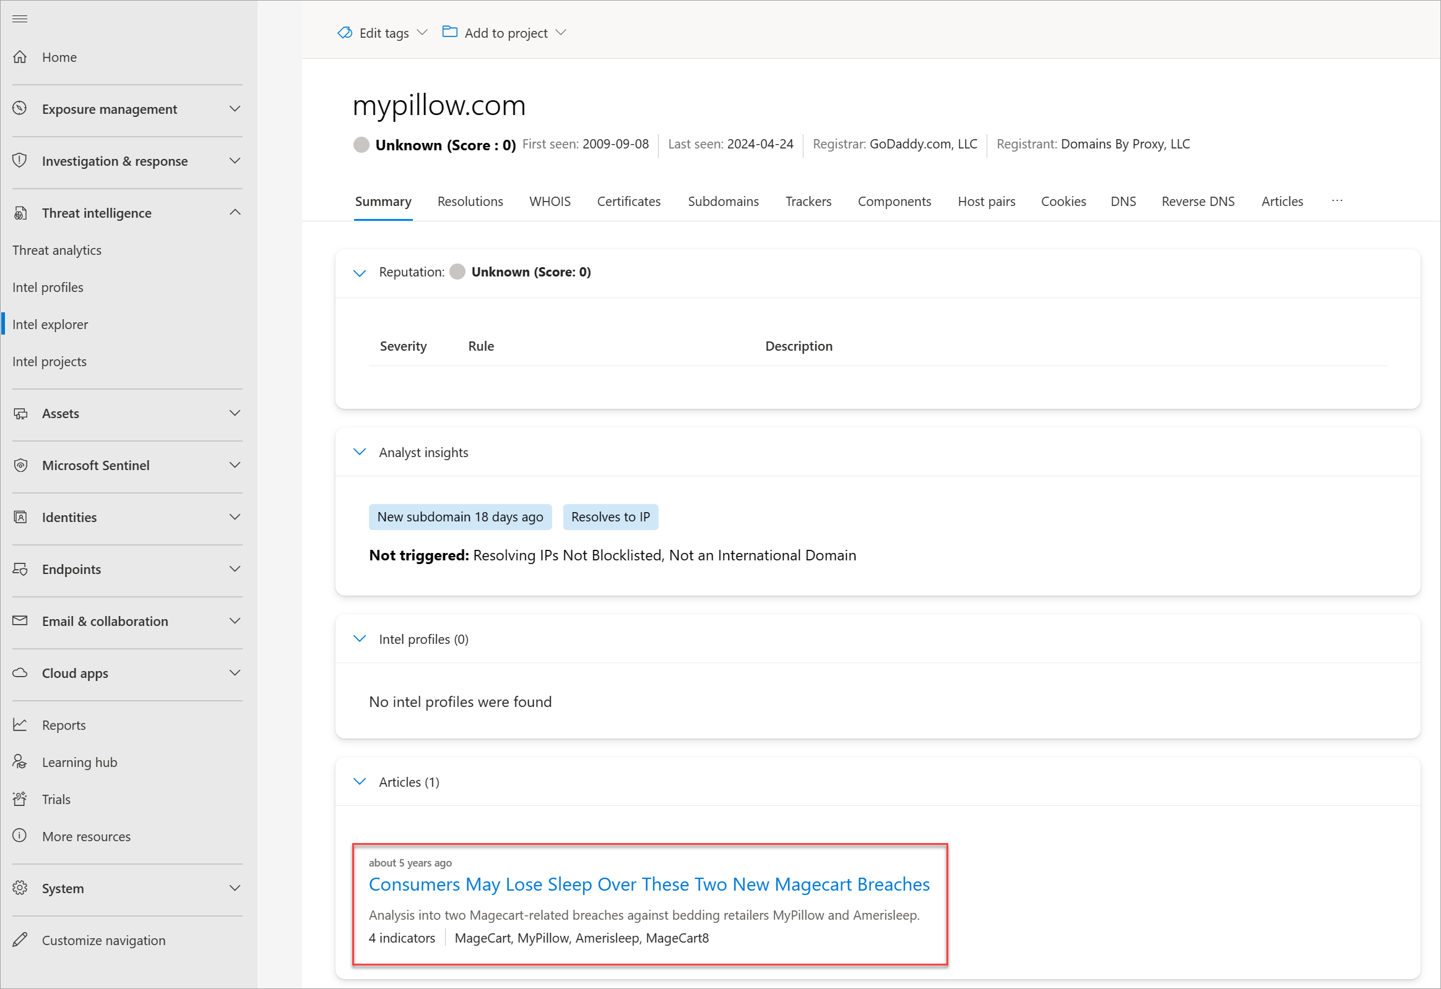The image size is (1441, 989).
Task: Show more tabs via ellipsis
Action: (x=1336, y=201)
